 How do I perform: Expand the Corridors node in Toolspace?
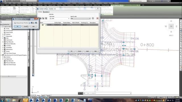coord(3,46)
